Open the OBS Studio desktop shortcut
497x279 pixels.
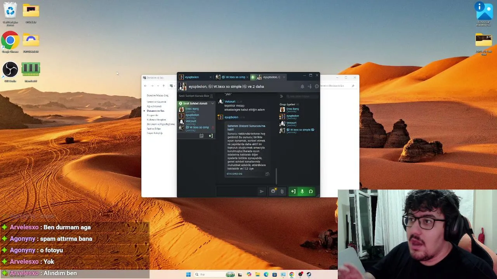(x=10, y=72)
